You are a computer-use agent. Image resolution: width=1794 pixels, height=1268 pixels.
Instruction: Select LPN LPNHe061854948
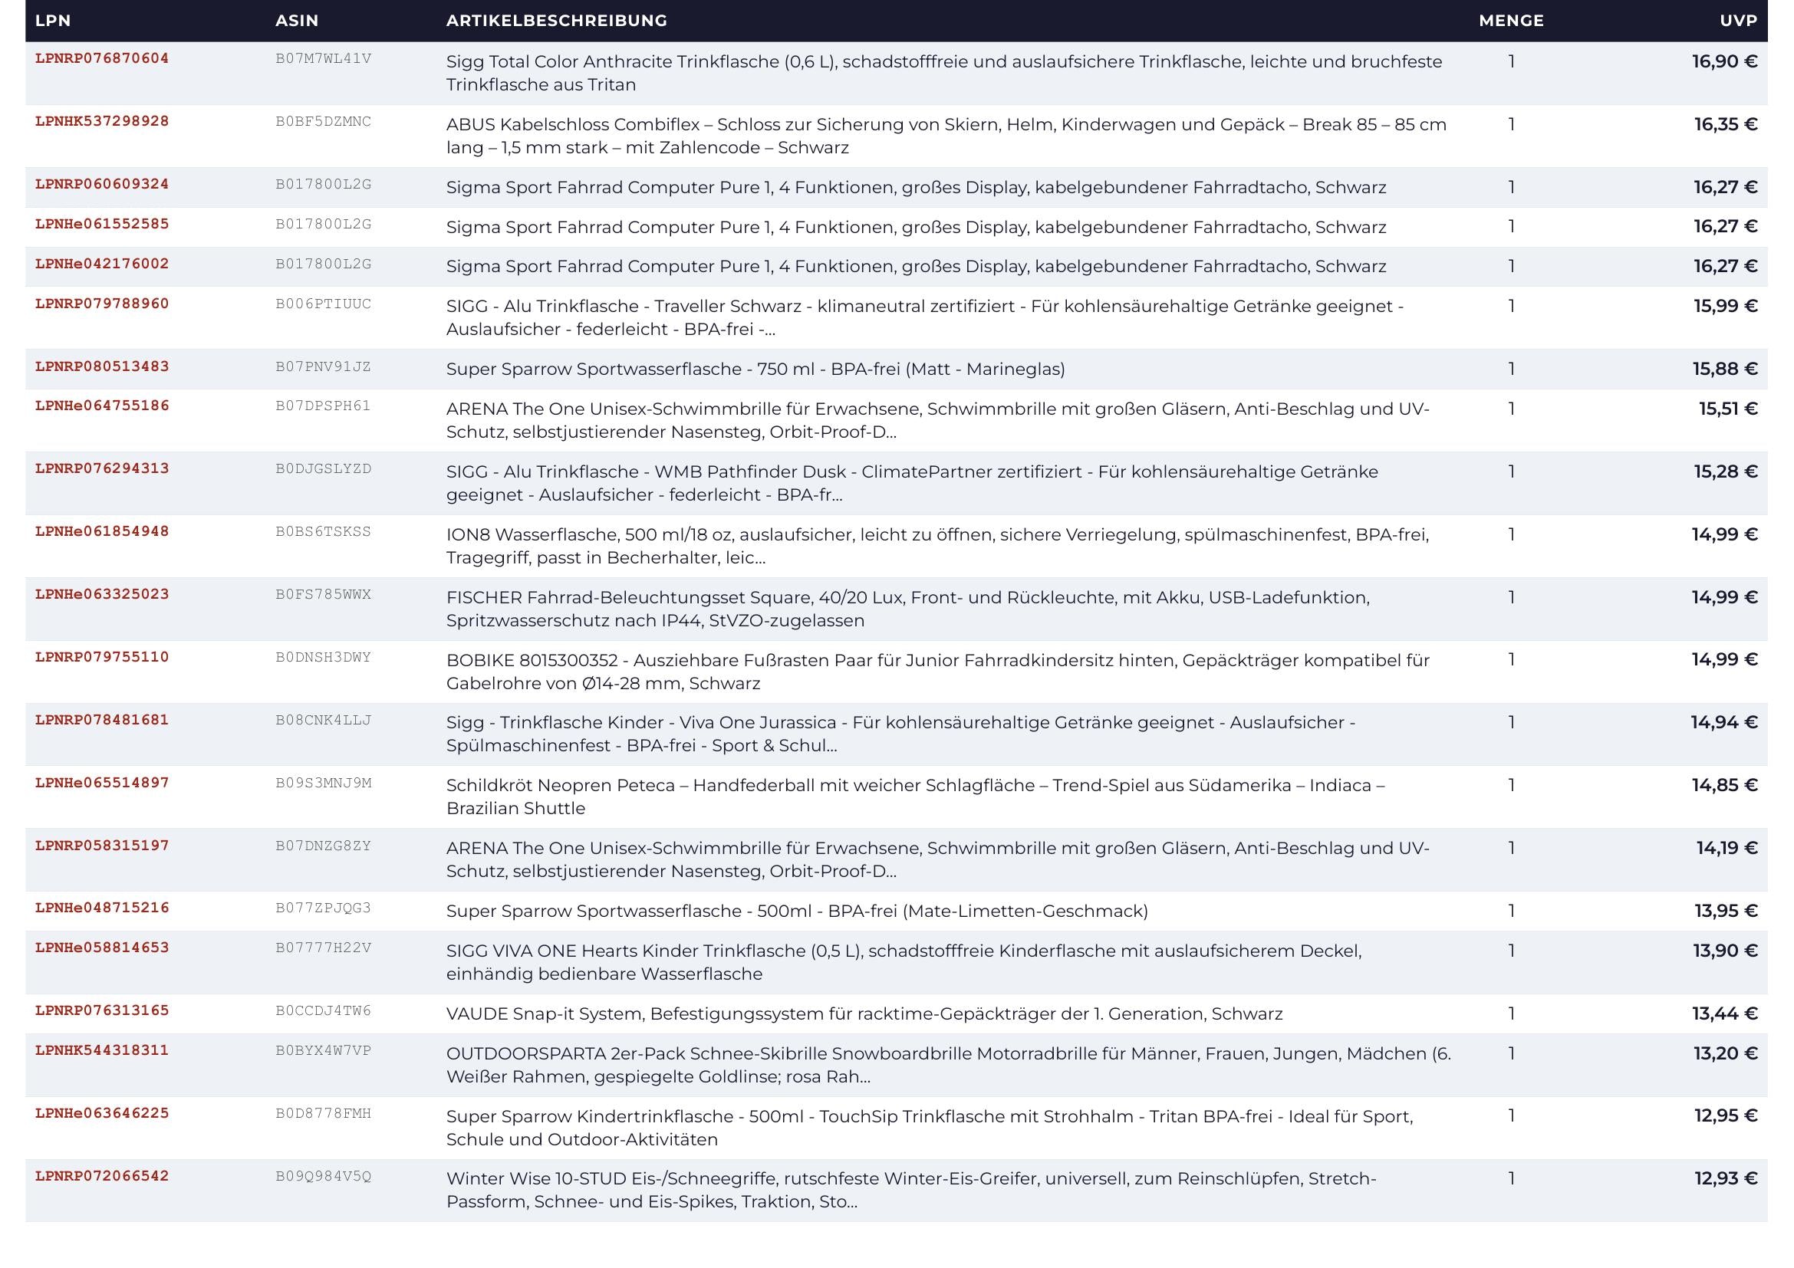point(101,532)
